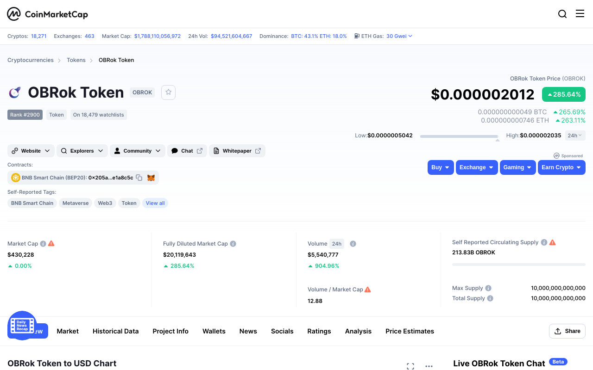This screenshot has width=593, height=370.
Task: Go to Tokens breadcrumb
Action: (76, 60)
